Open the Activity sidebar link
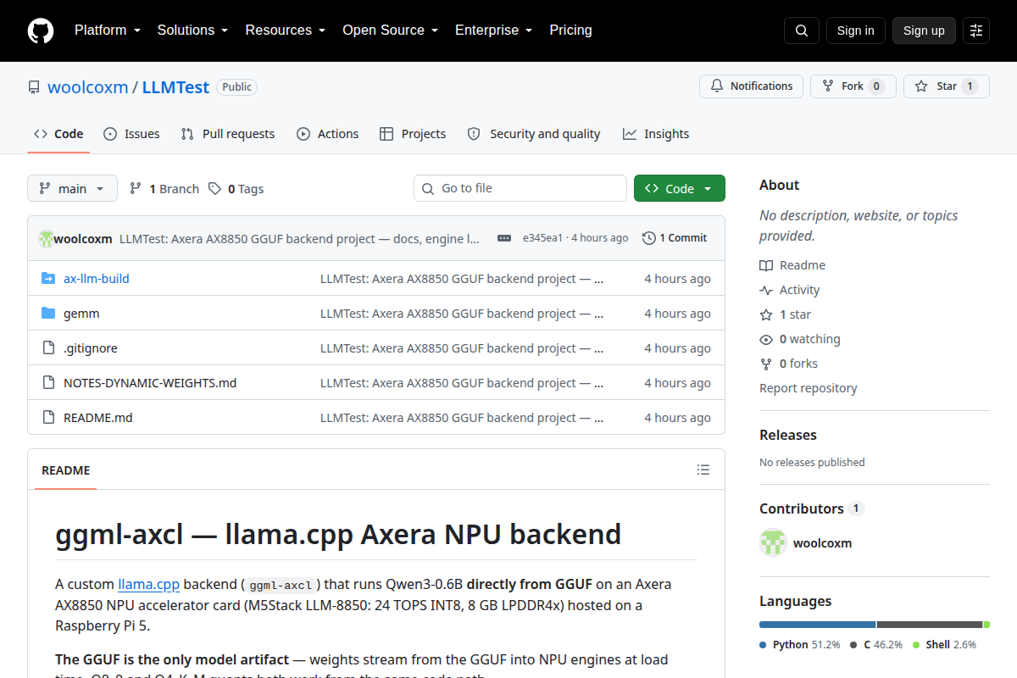 [790, 290]
